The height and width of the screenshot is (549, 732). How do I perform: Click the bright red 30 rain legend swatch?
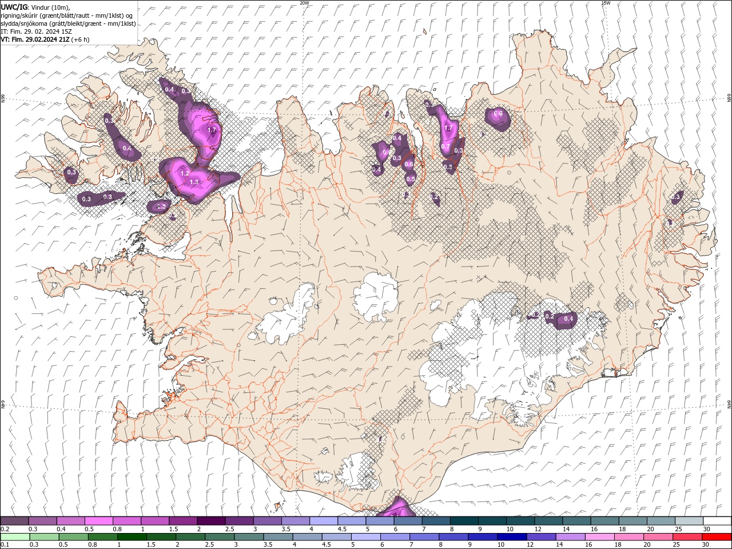click(x=717, y=537)
